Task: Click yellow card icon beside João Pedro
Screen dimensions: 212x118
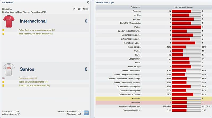Action: tap(3, 34)
